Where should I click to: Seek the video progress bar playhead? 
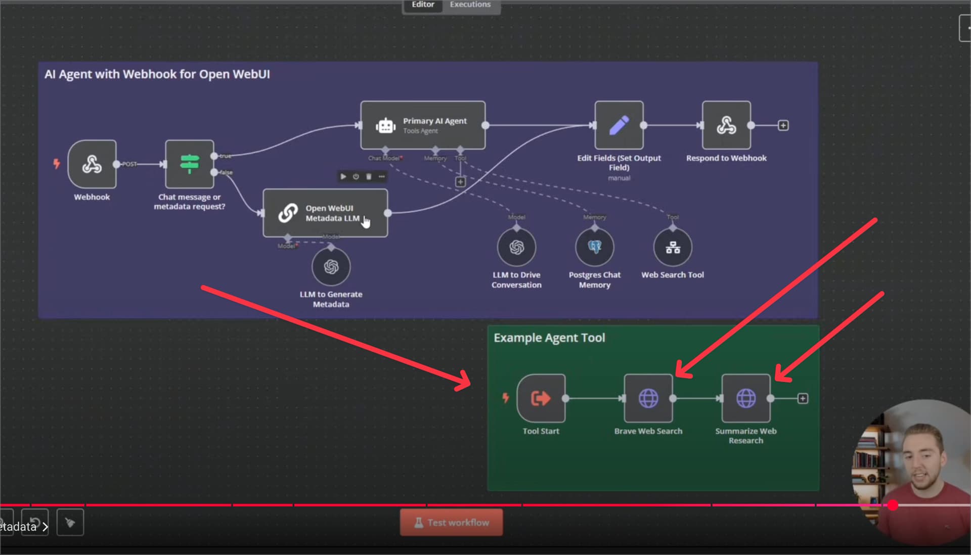tap(893, 505)
